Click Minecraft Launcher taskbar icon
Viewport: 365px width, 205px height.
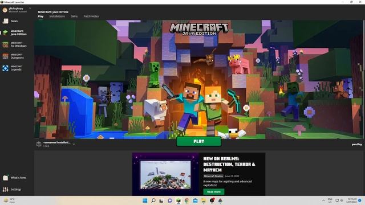179,200
